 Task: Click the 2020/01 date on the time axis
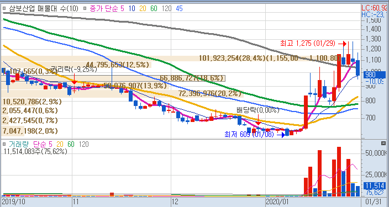click(x=277, y=202)
